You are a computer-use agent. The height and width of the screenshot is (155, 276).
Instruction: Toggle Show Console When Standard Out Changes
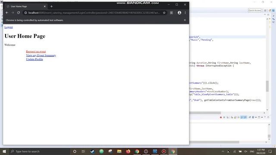(x=242, y=118)
